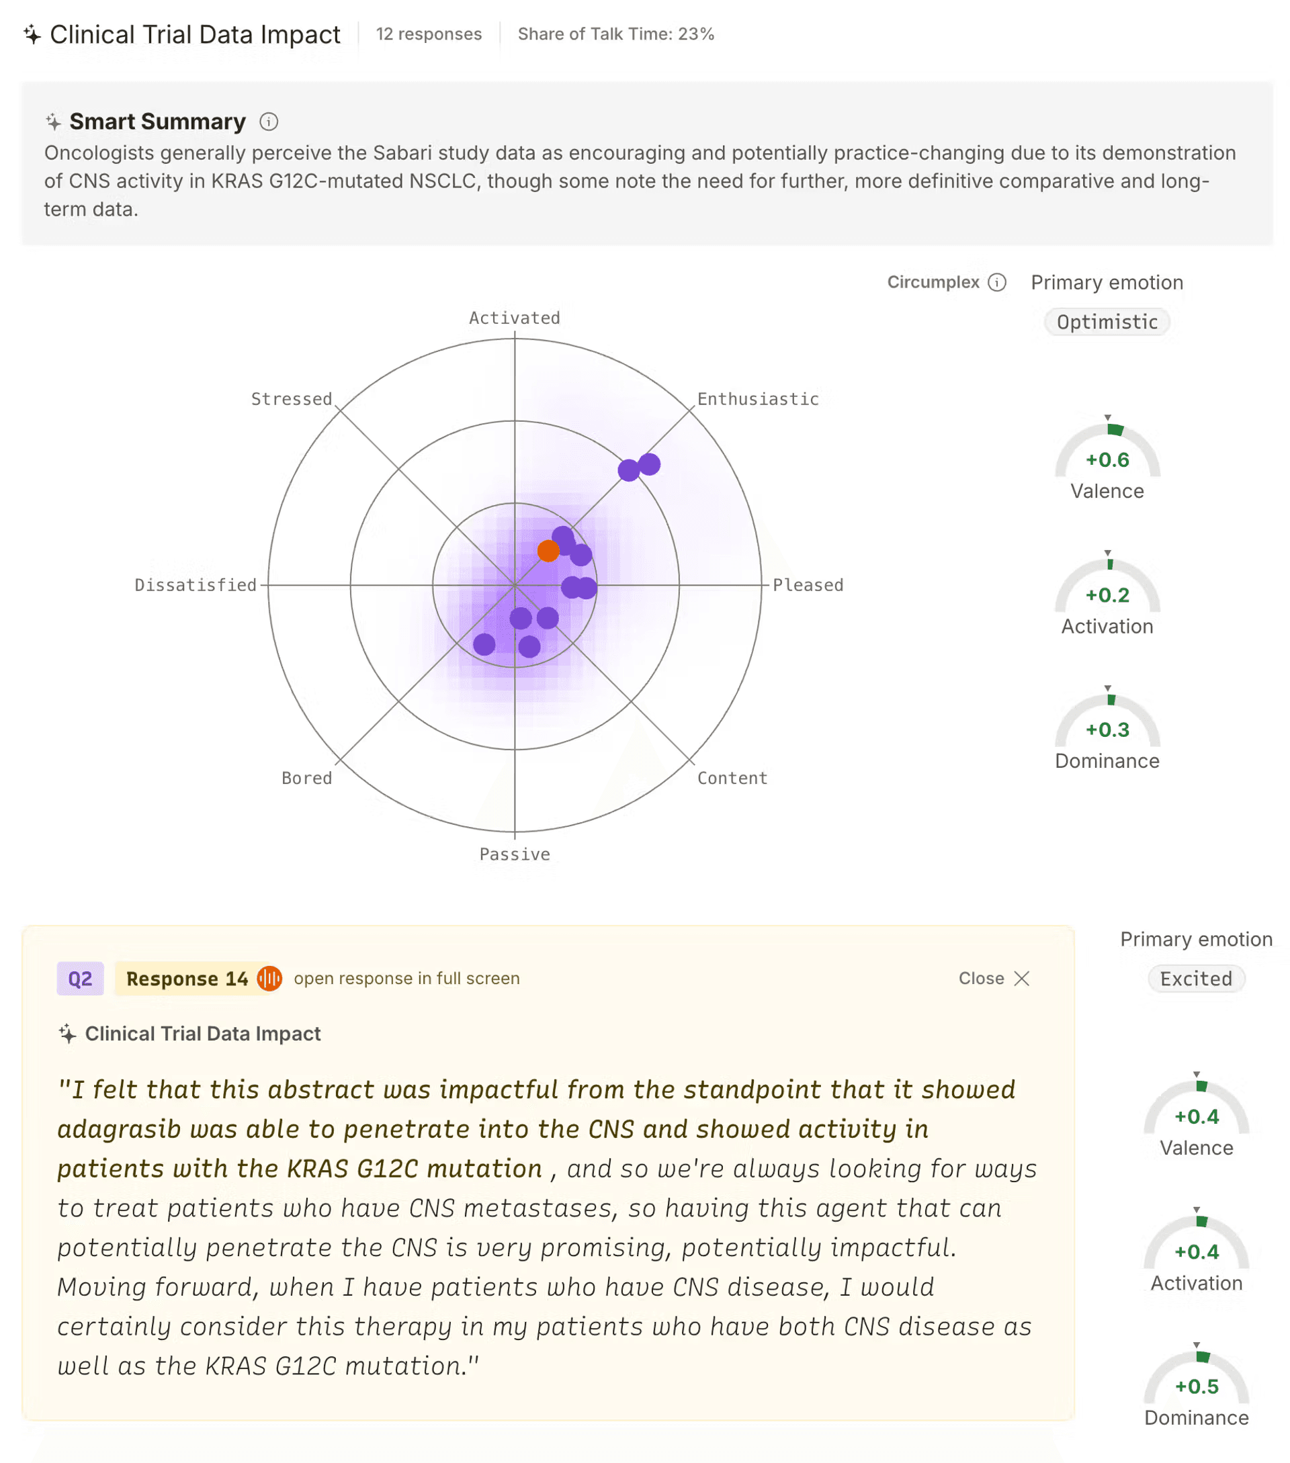Click the Activation +0.2 gauge
The height and width of the screenshot is (1463, 1290).
point(1107,596)
